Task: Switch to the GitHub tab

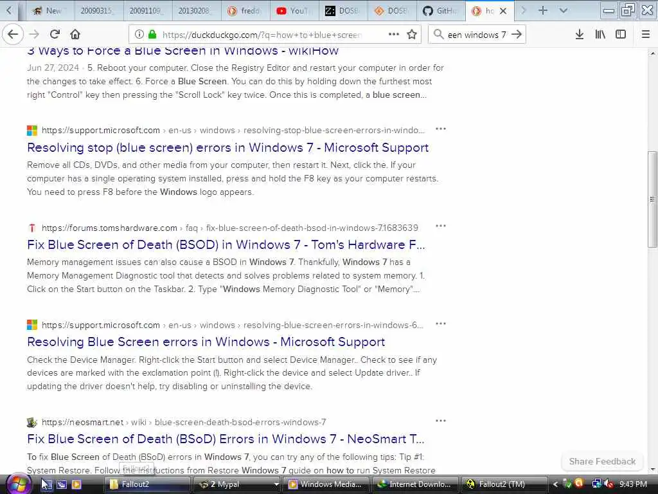Action: coord(441,11)
